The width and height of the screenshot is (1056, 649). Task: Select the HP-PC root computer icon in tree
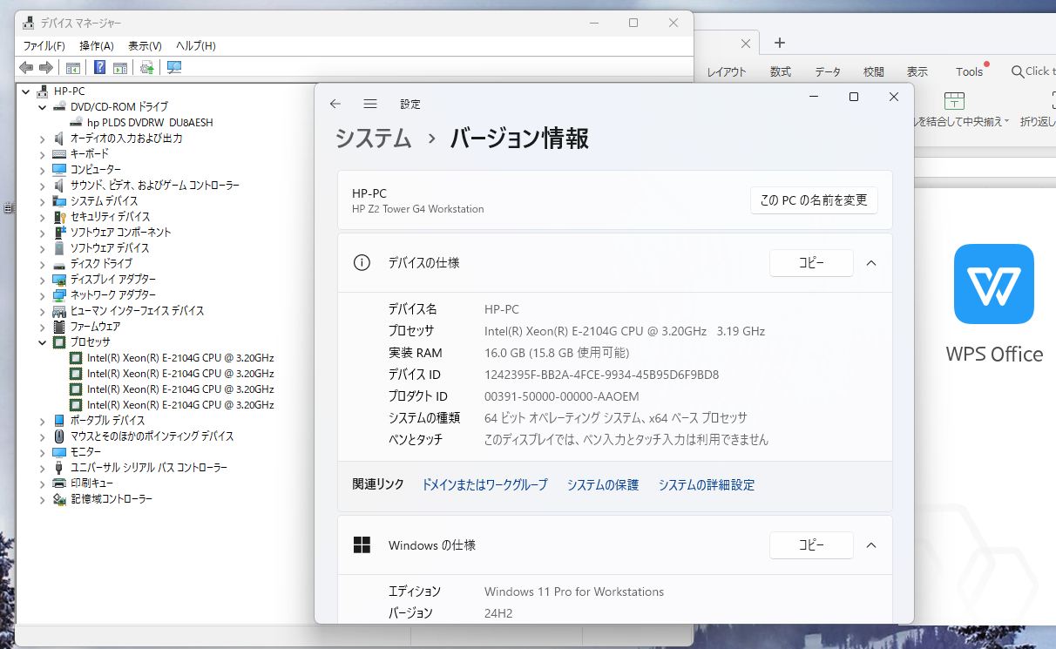43,91
